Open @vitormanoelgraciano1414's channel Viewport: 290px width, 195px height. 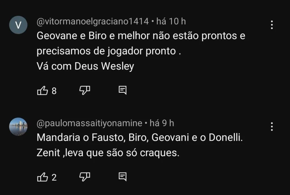pos(92,21)
